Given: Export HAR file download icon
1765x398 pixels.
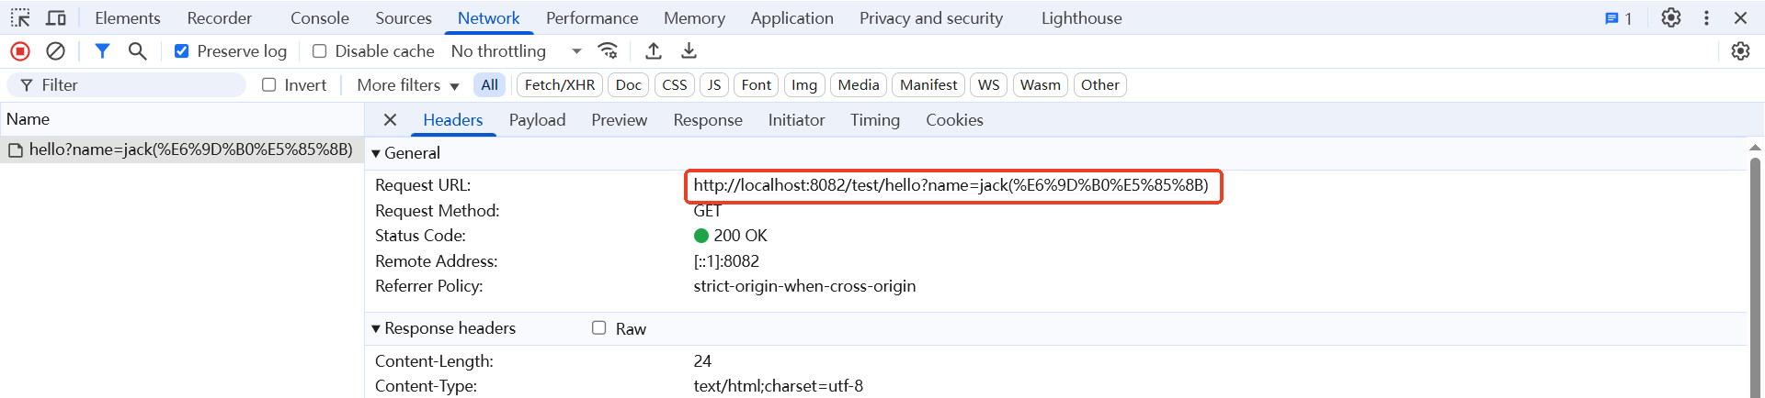Looking at the screenshot, I should coord(689,51).
